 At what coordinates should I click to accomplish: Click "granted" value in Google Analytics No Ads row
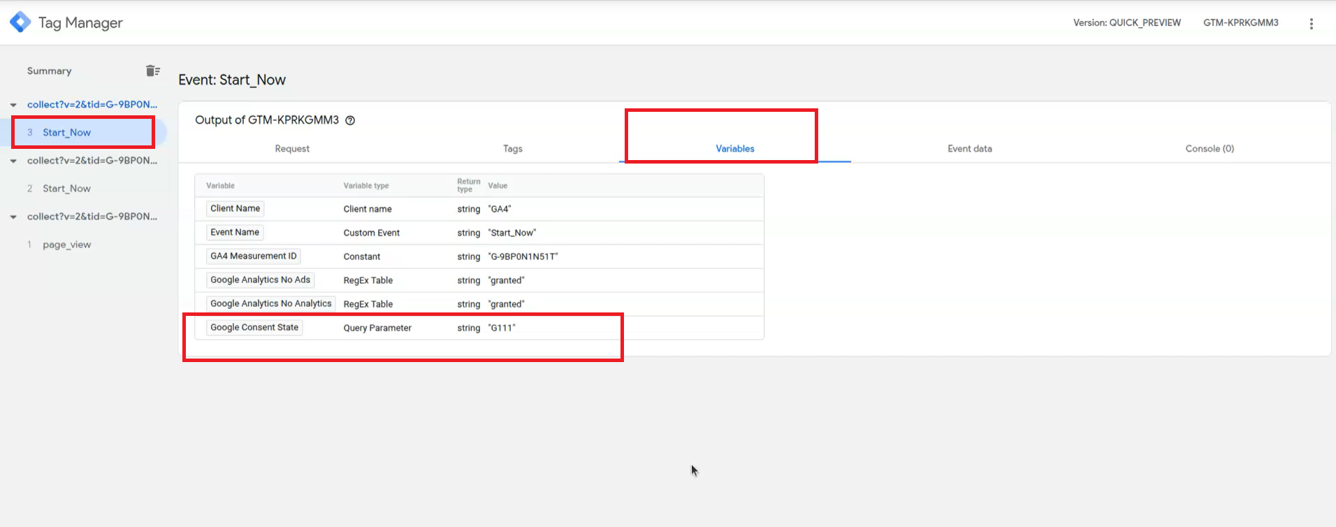(x=506, y=280)
